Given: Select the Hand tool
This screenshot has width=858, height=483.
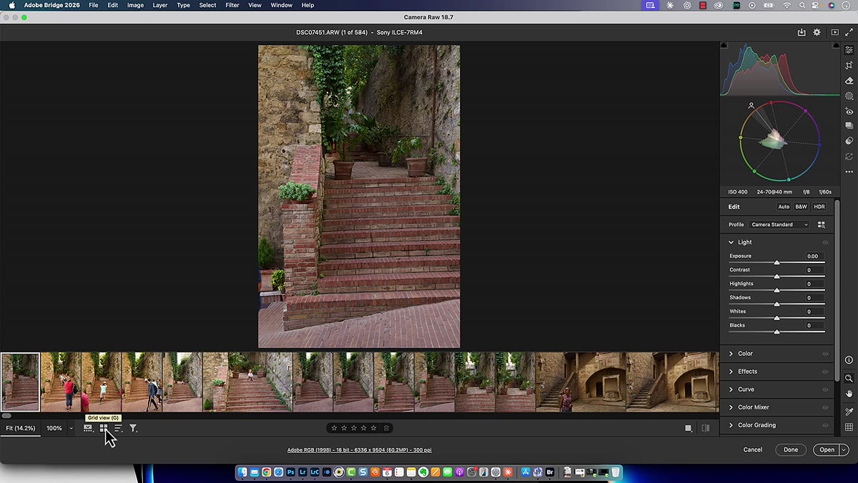Looking at the screenshot, I should tap(849, 394).
